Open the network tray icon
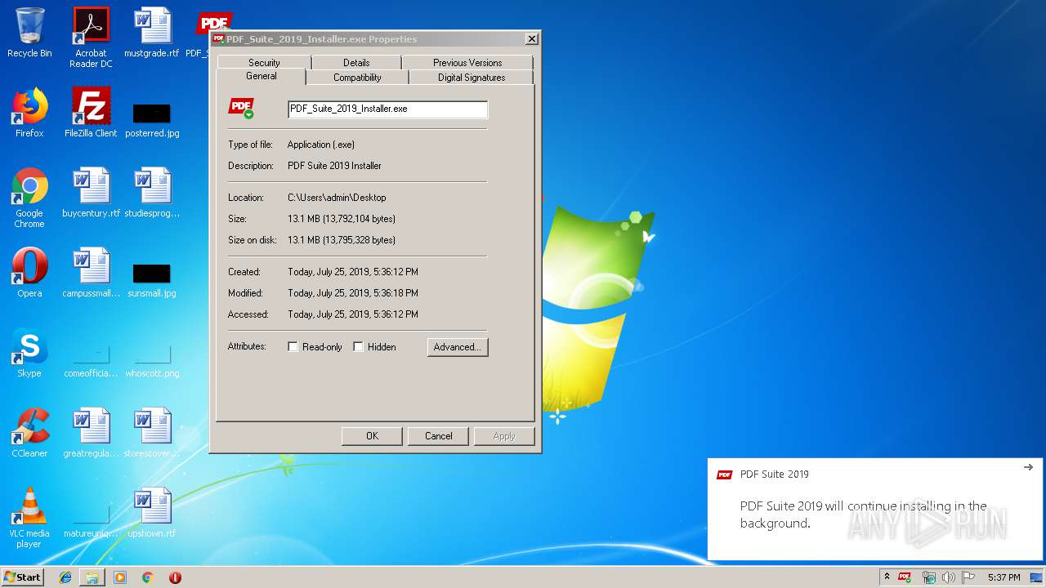Viewport: 1046px width, 588px height. tap(928, 577)
